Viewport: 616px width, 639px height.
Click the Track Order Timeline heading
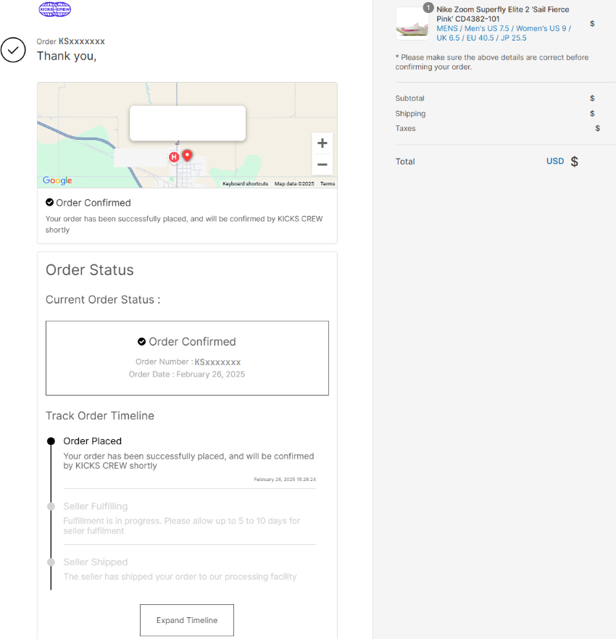[x=100, y=416]
